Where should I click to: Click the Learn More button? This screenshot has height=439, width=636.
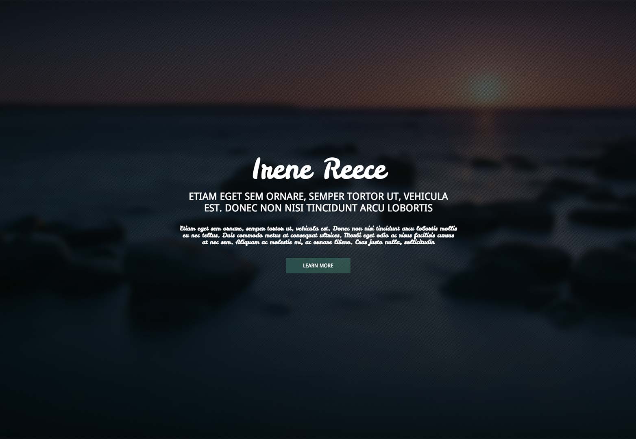[318, 265]
